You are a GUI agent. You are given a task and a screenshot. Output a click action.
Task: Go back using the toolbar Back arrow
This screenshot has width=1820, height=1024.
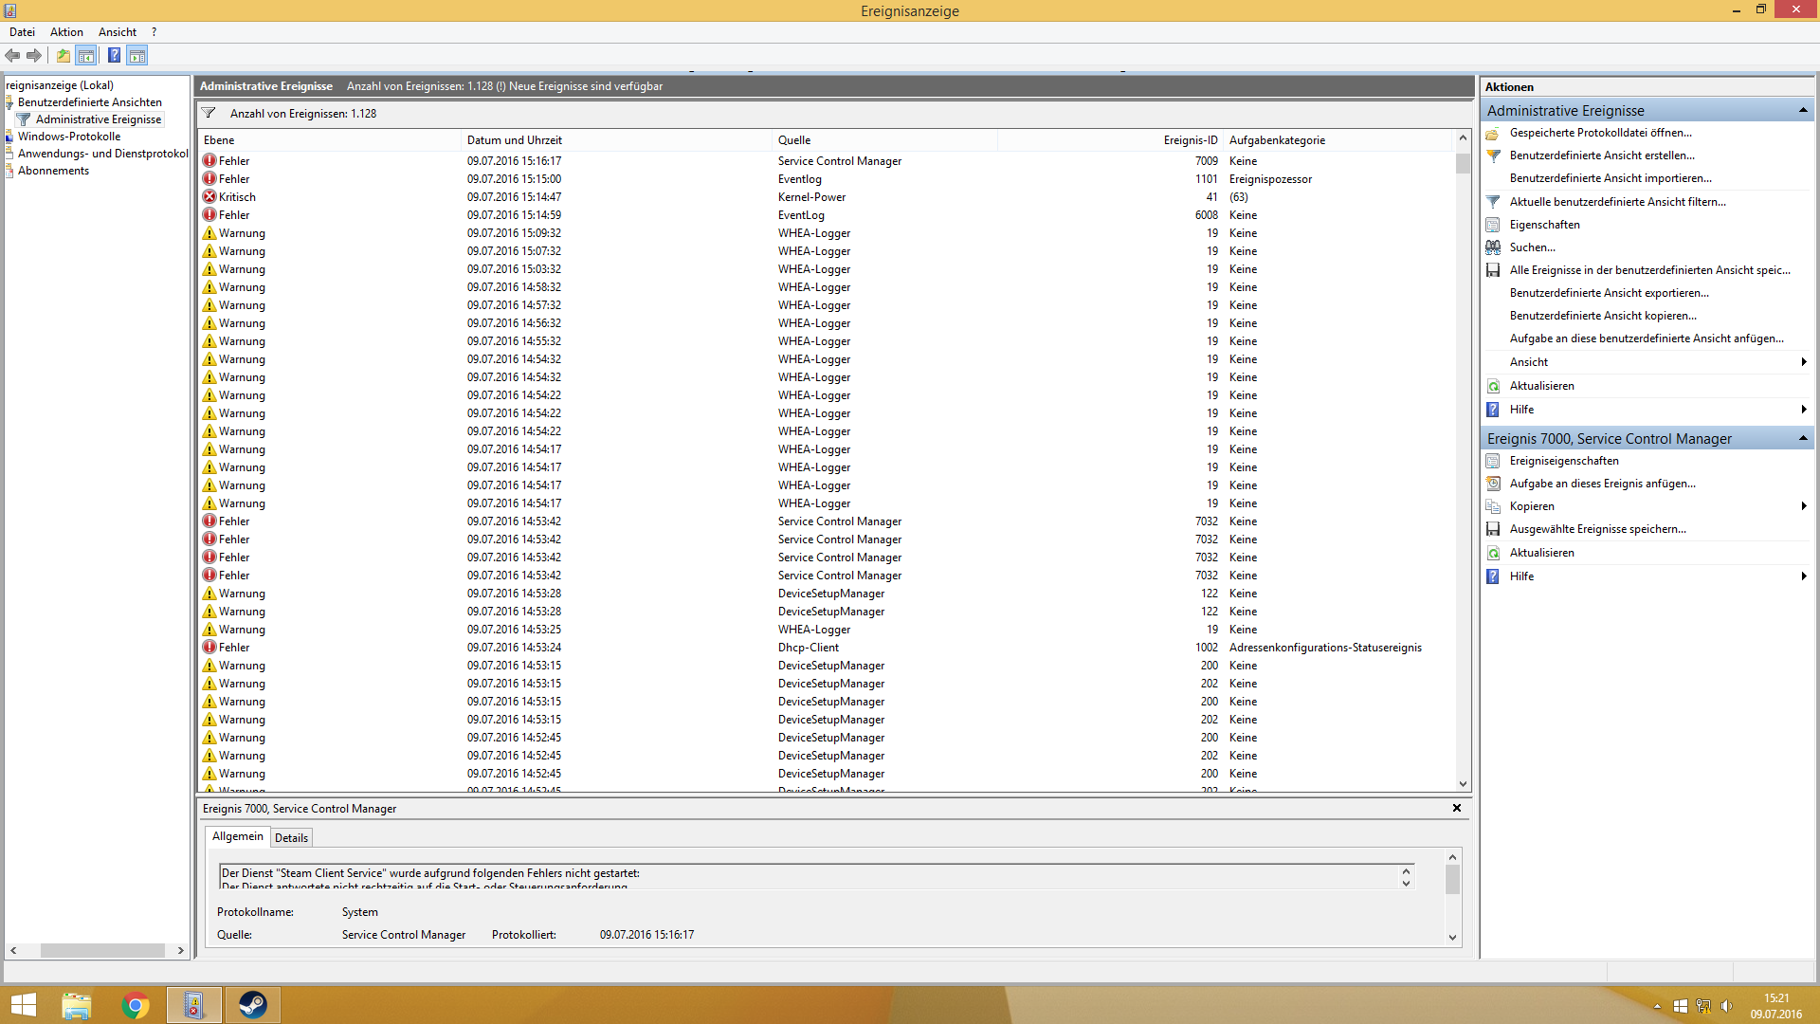click(x=12, y=56)
